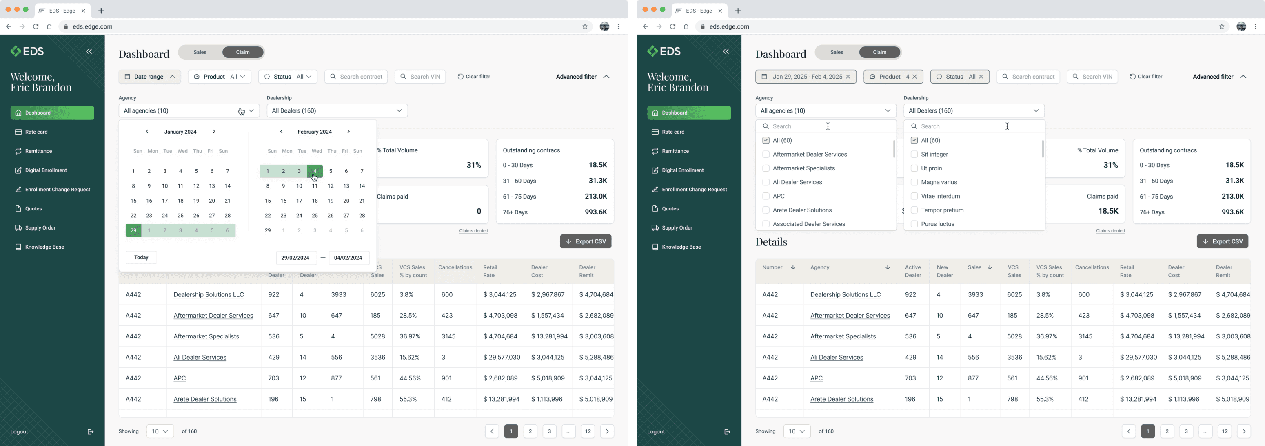Go to next month after February 2024
Image resolution: width=1265 pixels, height=446 pixels.
point(348,132)
